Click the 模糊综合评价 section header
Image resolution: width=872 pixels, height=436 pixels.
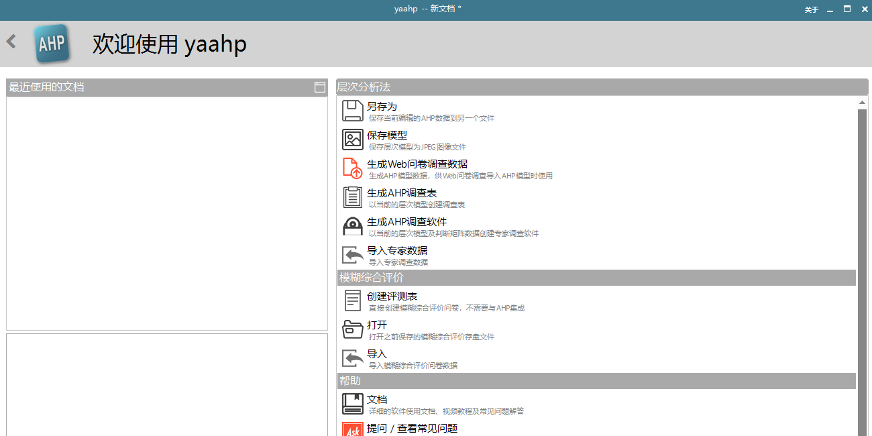point(372,278)
